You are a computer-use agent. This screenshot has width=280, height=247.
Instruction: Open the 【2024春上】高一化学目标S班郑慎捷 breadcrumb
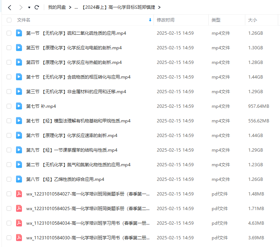[118, 7]
